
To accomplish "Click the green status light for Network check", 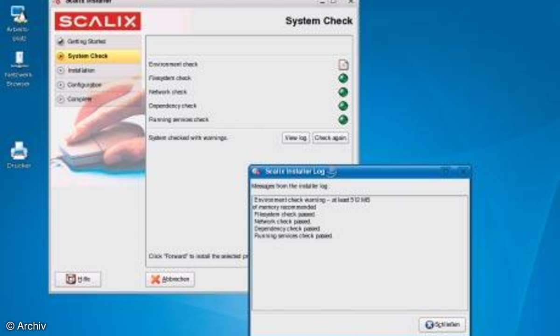I will tap(343, 92).
